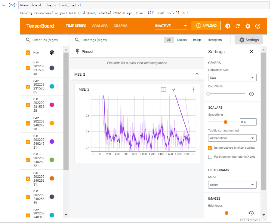Open the Histograms Mode Offset dropdown
271x224 pixels.
232,185
